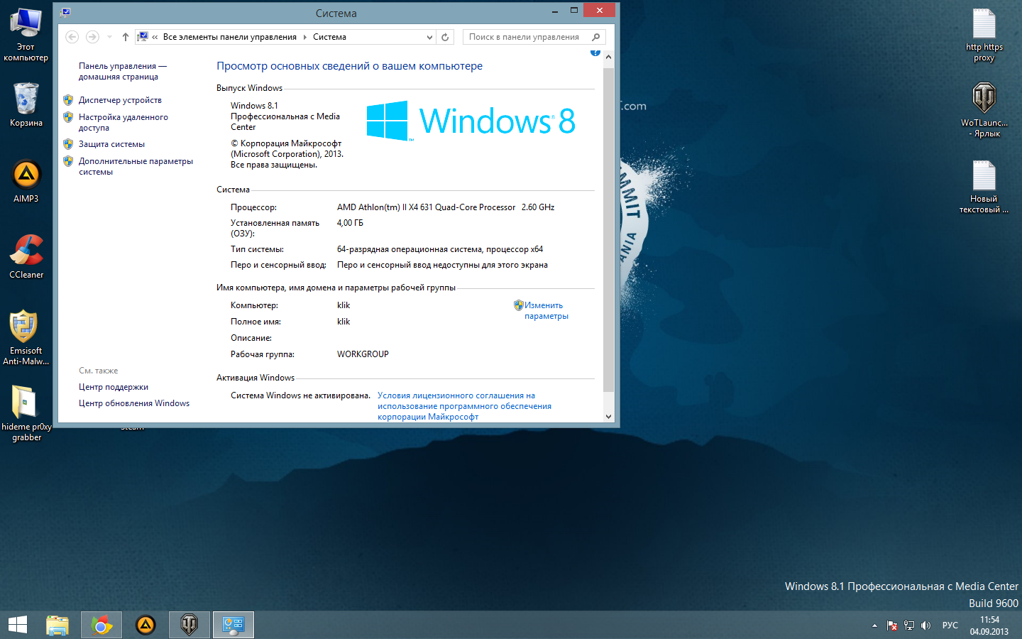Focus the Поиск в панели управления field
The width and height of the screenshot is (1022, 639).
[534, 37]
